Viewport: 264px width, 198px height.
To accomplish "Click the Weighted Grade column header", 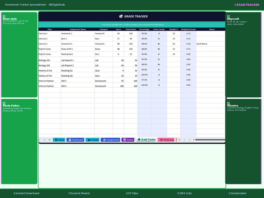I will pyautogui.click(x=188, y=29).
